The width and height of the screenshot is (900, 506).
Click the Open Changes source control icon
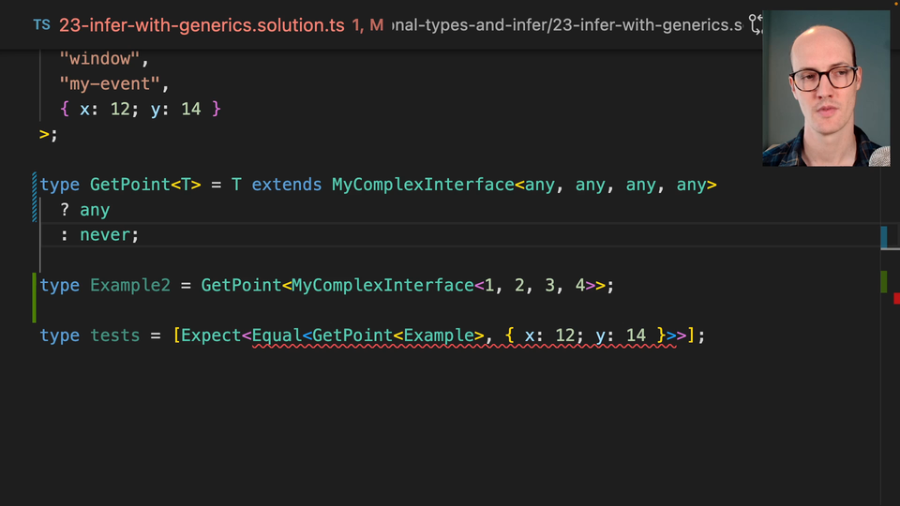(757, 25)
